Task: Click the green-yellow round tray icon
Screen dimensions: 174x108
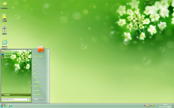Action: 153,106
